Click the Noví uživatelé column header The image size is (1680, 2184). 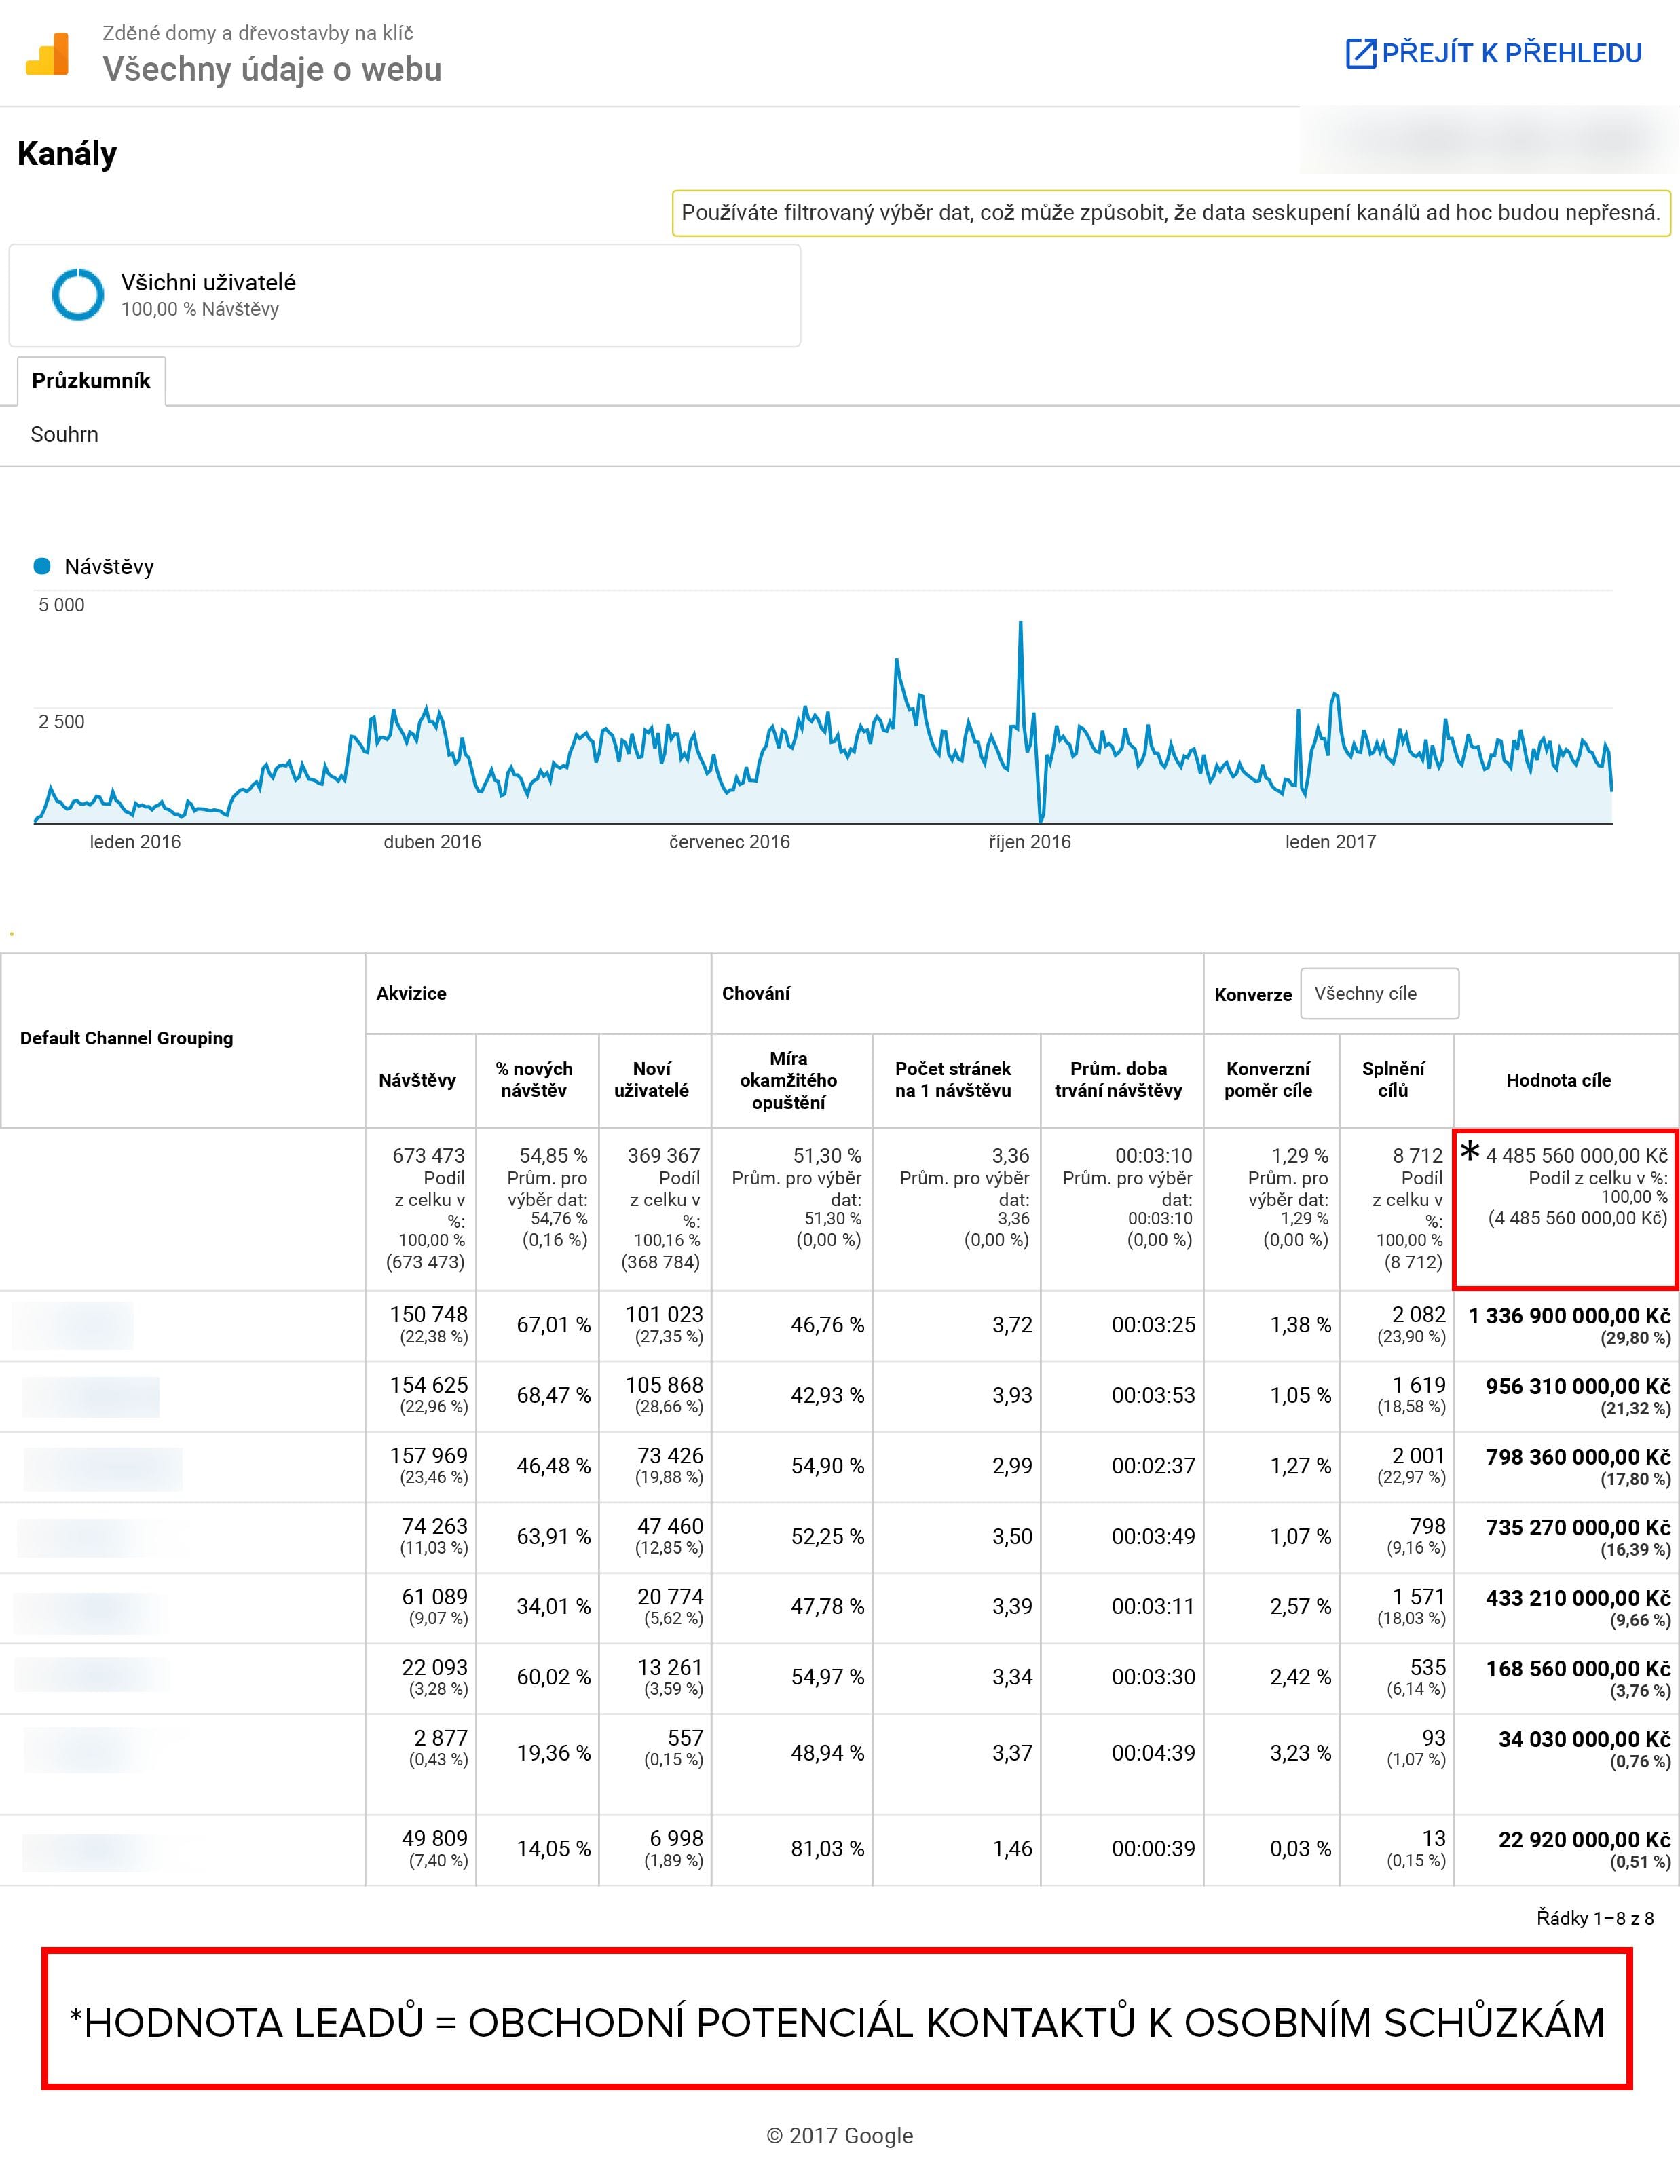coord(651,1080)
